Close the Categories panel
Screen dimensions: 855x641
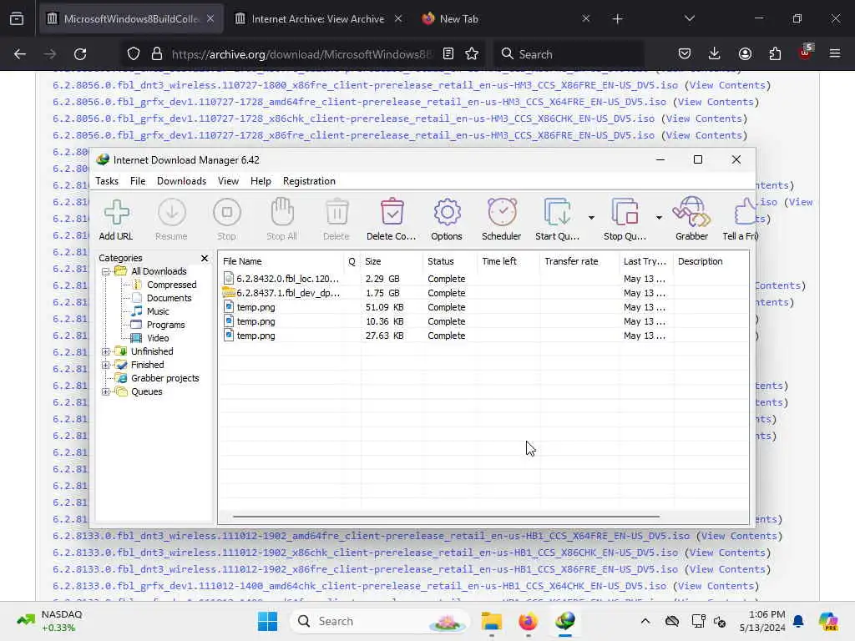205,258
